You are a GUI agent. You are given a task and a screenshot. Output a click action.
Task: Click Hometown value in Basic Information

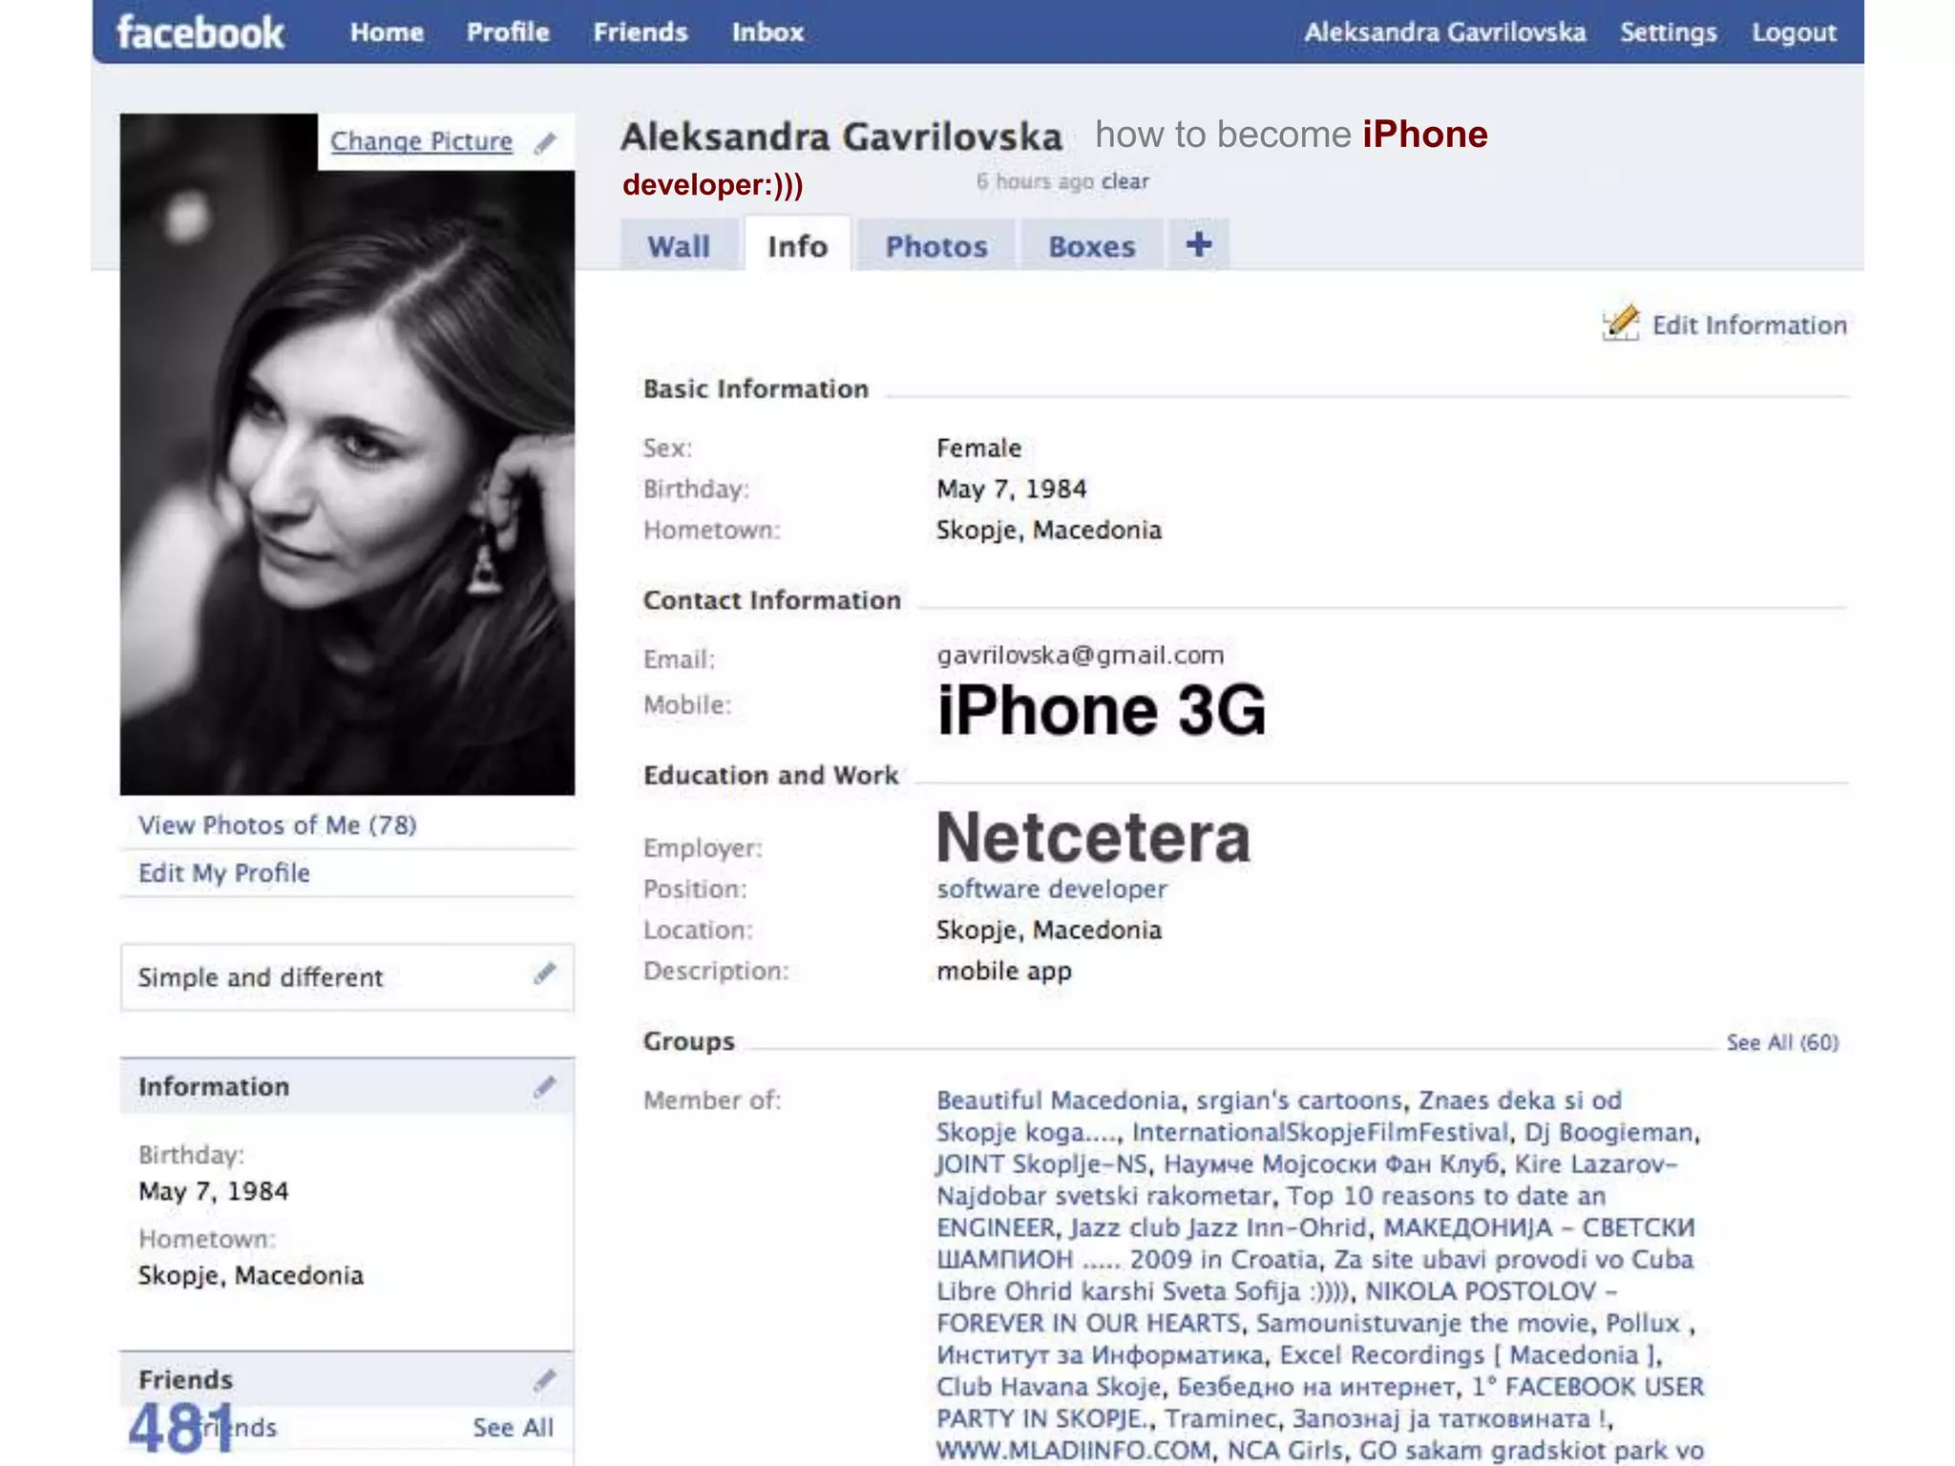tap(1048, 530)
